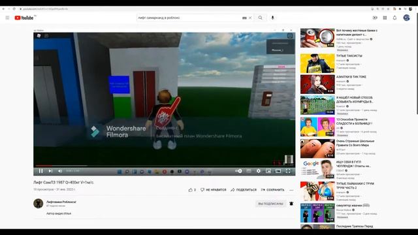Viewport: 418px width, 235px height.
Task: Toggle subtitles in the player controls
Action: [x=248, y=171]
